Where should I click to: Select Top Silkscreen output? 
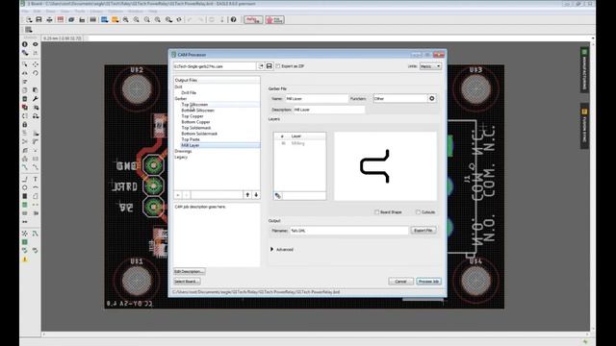[x=194, y=105]
